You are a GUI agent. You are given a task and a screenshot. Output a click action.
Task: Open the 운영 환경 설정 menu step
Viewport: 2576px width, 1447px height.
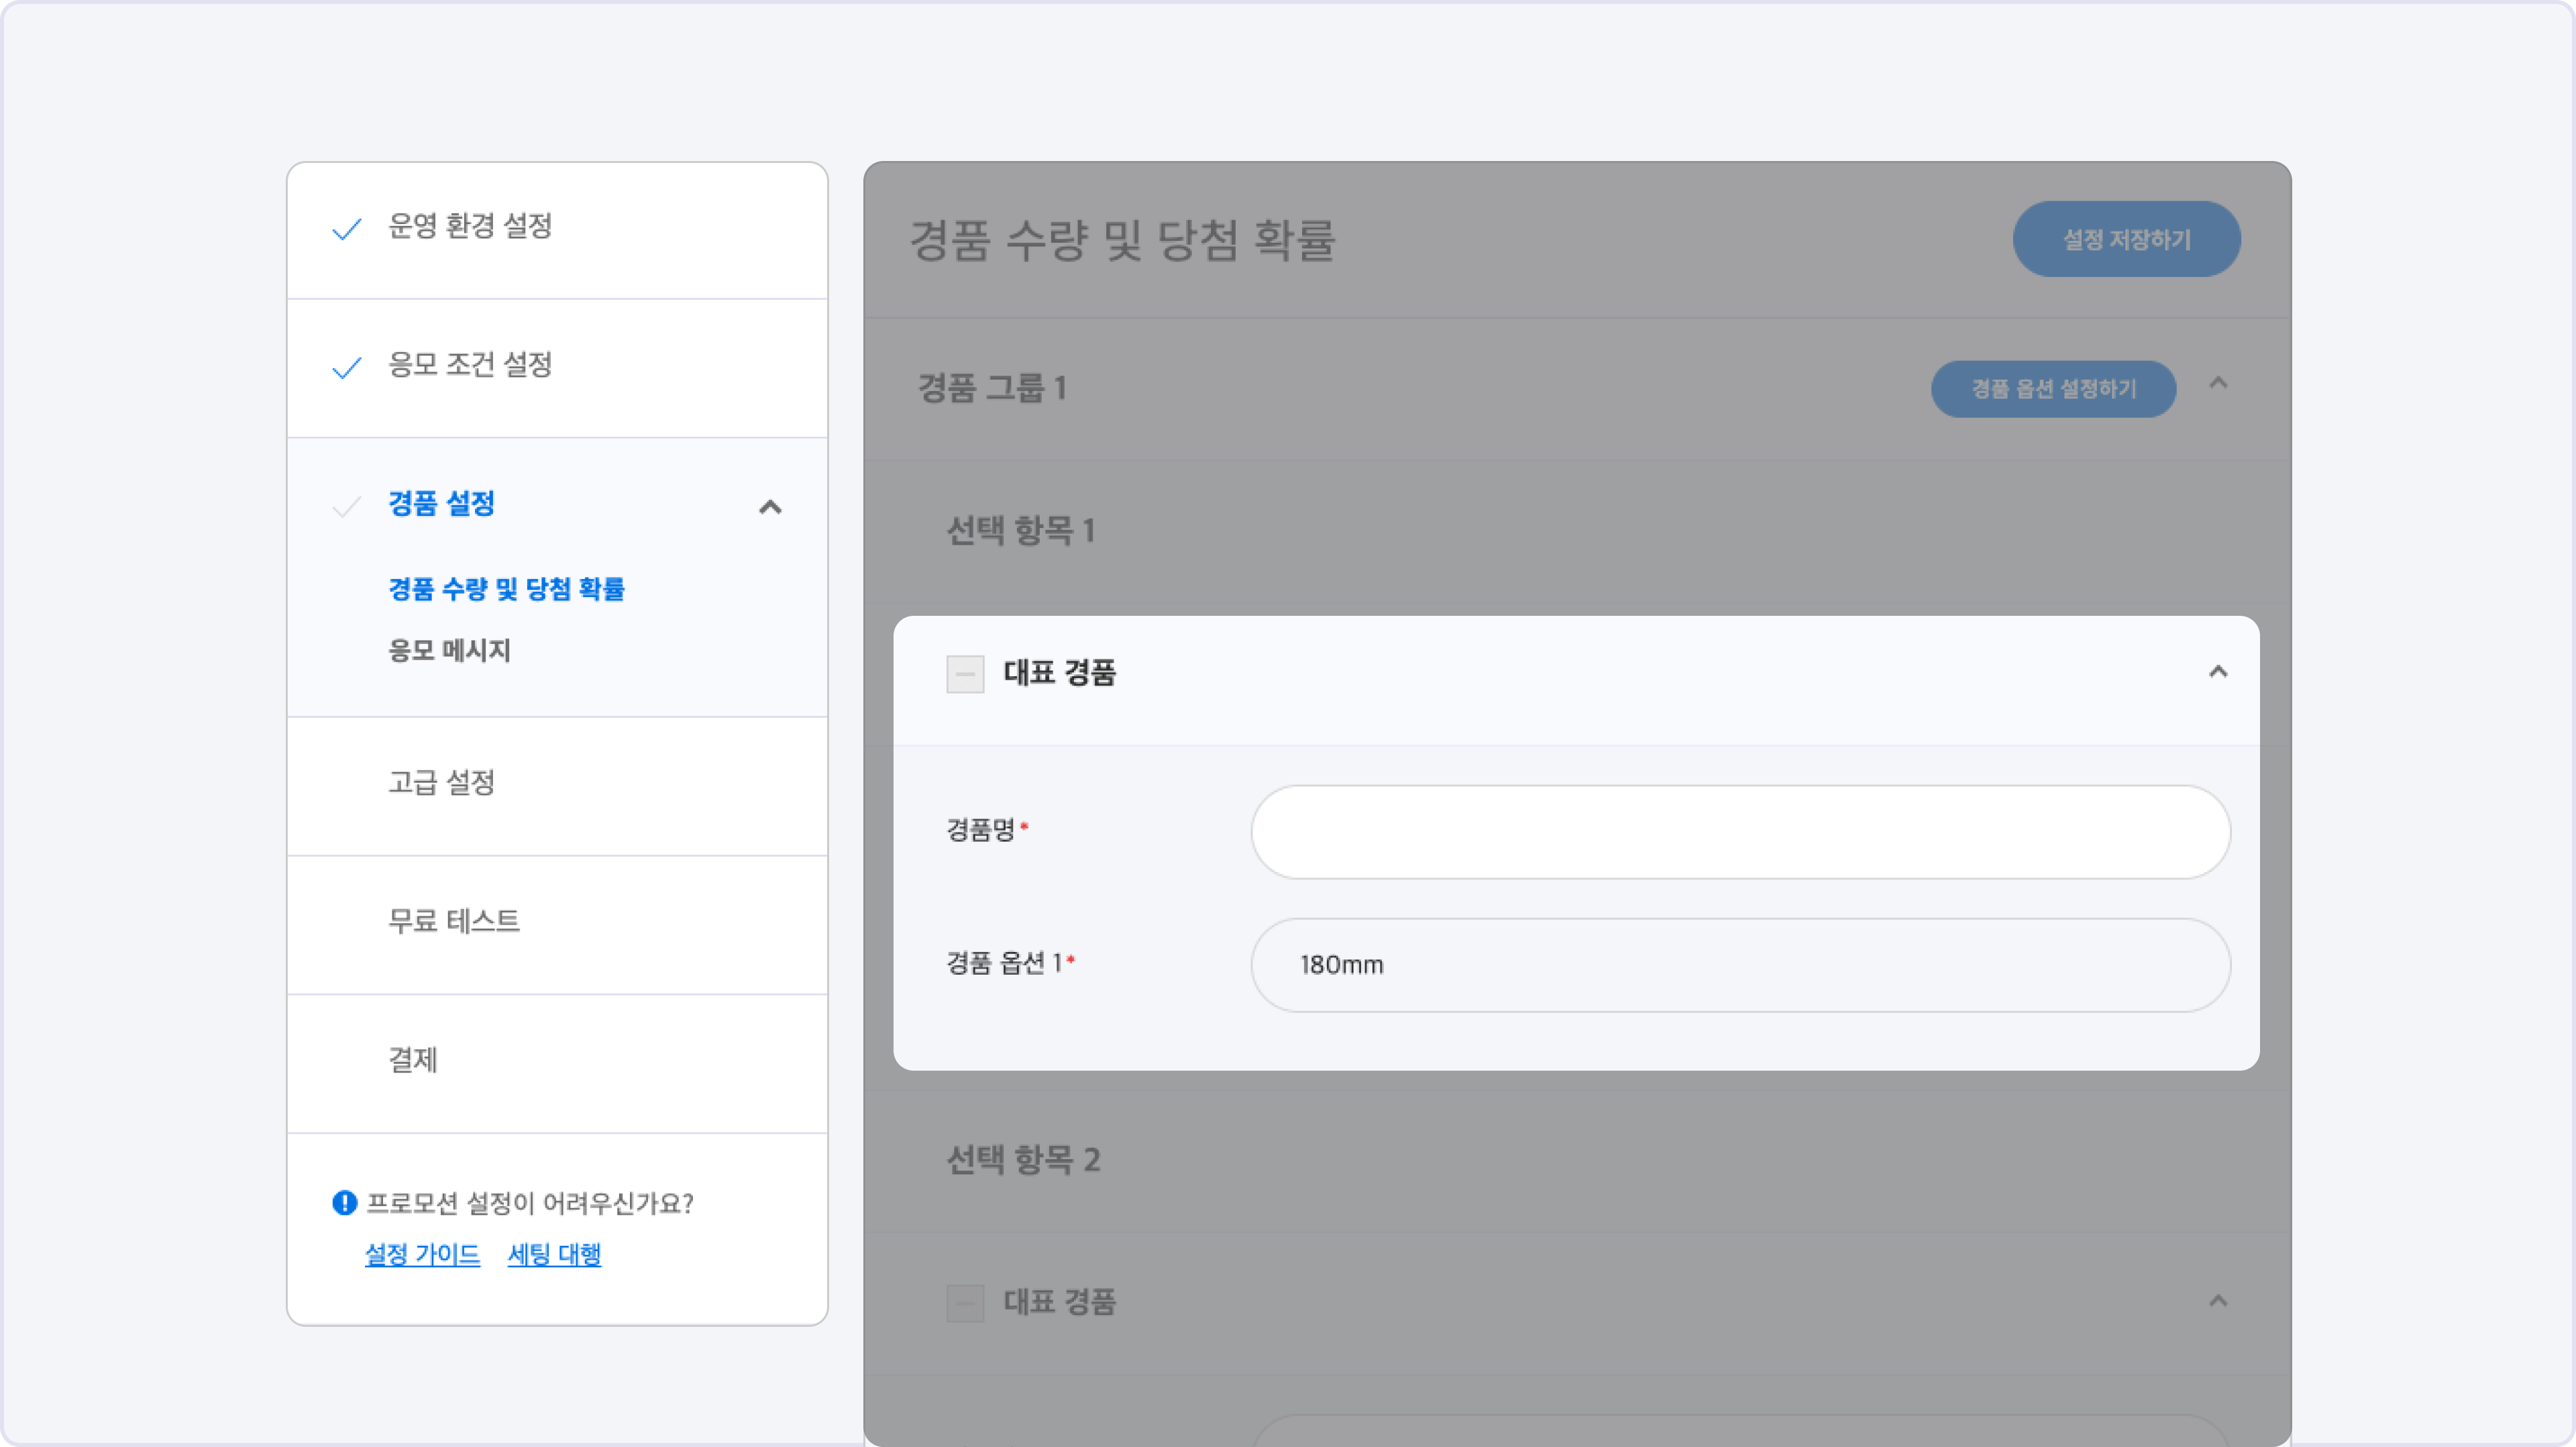pos(470,227)
